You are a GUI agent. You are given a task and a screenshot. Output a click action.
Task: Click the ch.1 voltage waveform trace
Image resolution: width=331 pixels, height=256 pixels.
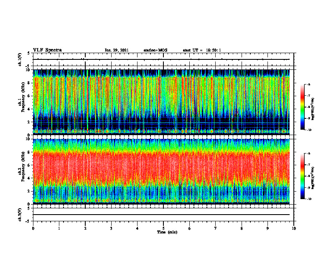tap(161, 59)
